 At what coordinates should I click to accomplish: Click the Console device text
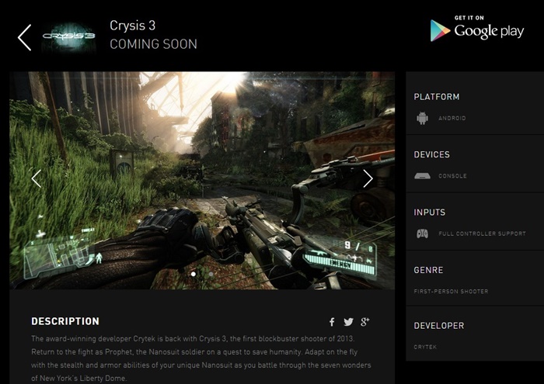point(452,176)
